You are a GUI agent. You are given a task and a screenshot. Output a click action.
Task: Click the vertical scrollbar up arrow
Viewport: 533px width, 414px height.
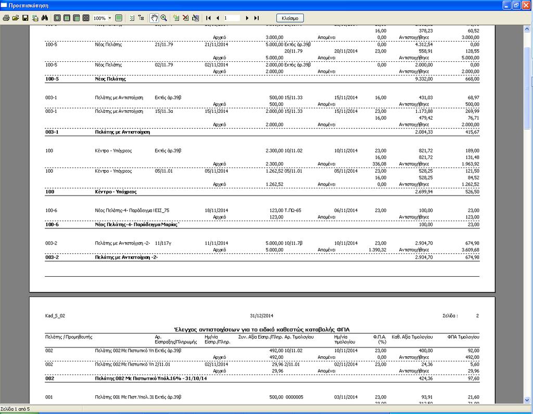527,30
